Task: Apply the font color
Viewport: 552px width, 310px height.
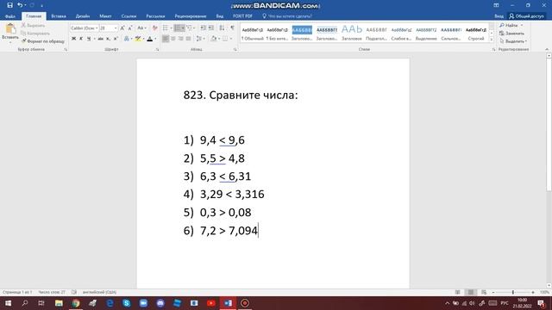Action: click(x=150, y=39)
